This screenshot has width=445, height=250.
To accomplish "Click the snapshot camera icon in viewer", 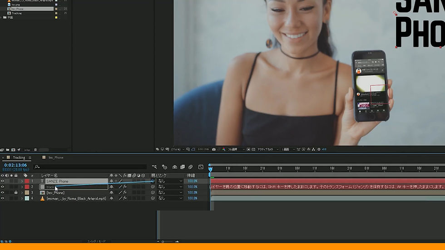I will 214,149.
